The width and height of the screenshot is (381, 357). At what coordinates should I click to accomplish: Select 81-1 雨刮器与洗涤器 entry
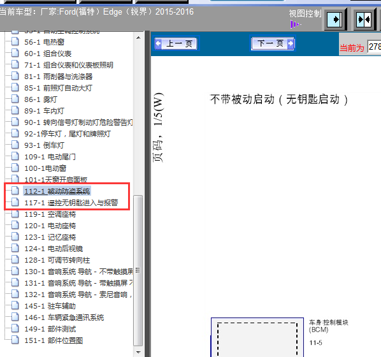(59, 76)
